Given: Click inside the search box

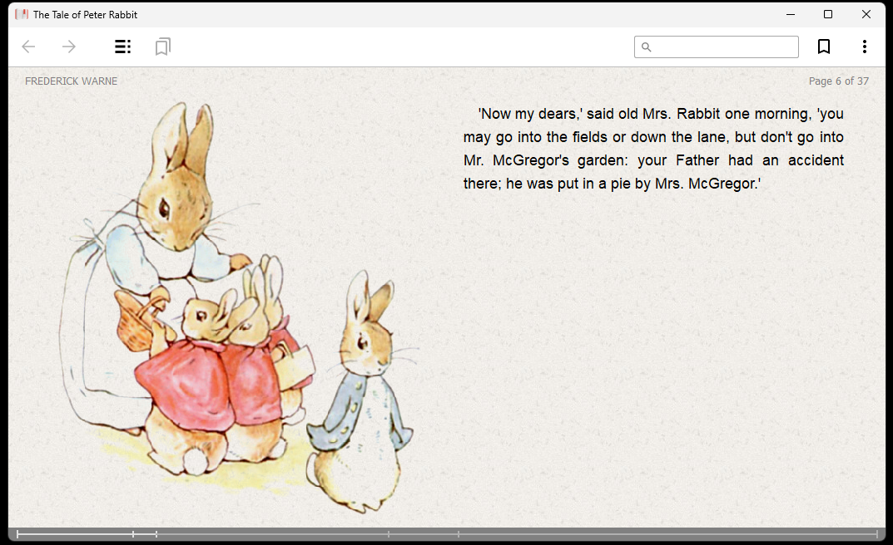Looking at the screenshot, I should (x=717, y=47).
